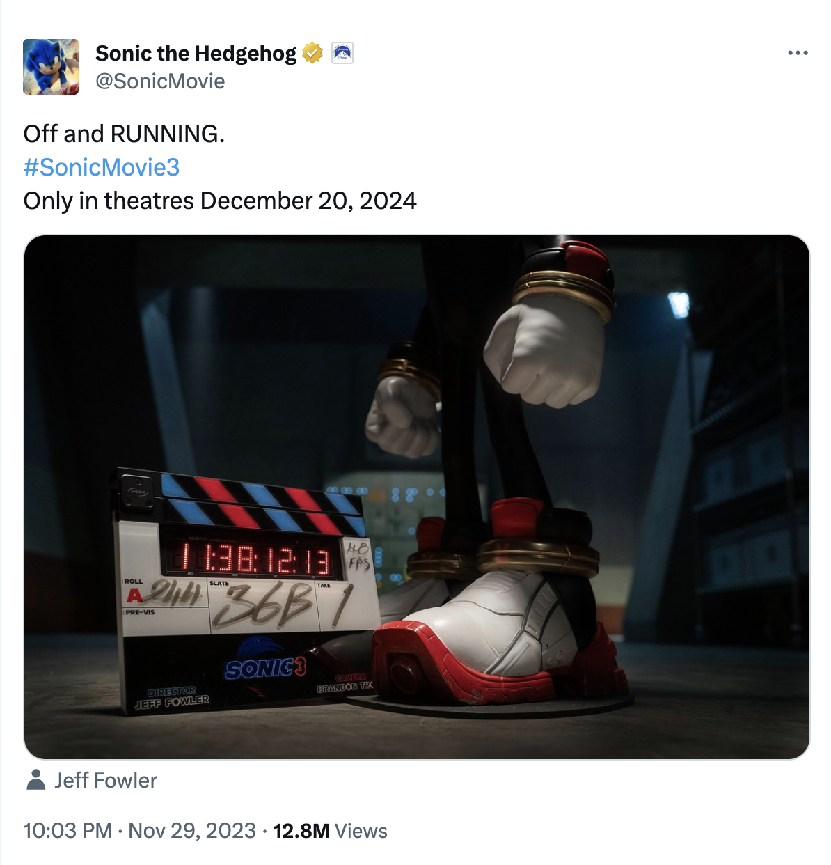Open the Sonic the Hedgehog display name
This screenshot has width=831, height=865.
tap(196, 53)
